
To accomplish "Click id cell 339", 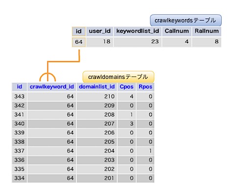I will pos(20,133).
